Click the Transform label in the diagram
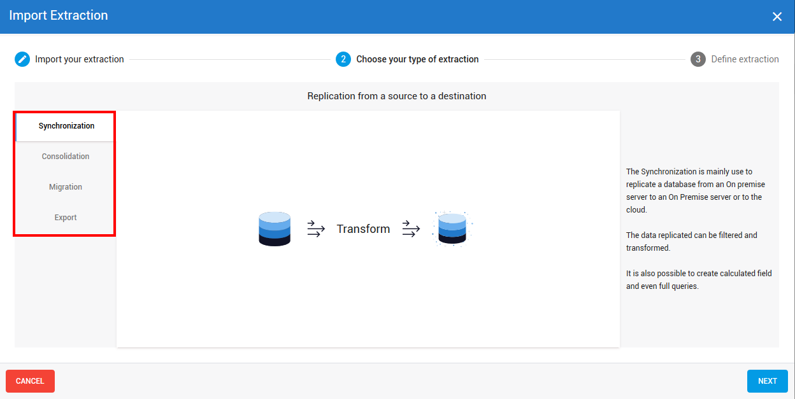 click(x=363, y=228)
